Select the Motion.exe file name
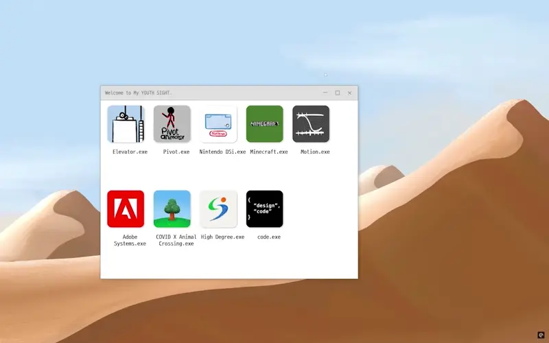Viewport: 549px width, 343px height. (x=315, y=152)
